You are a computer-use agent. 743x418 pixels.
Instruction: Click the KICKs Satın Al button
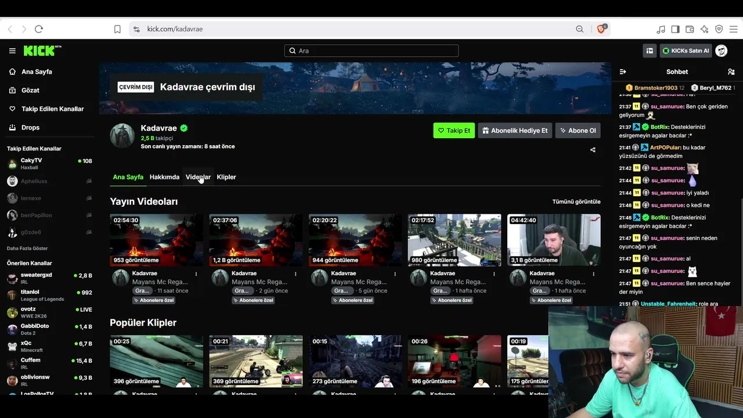pyautogui.click(x=686, y=51)
